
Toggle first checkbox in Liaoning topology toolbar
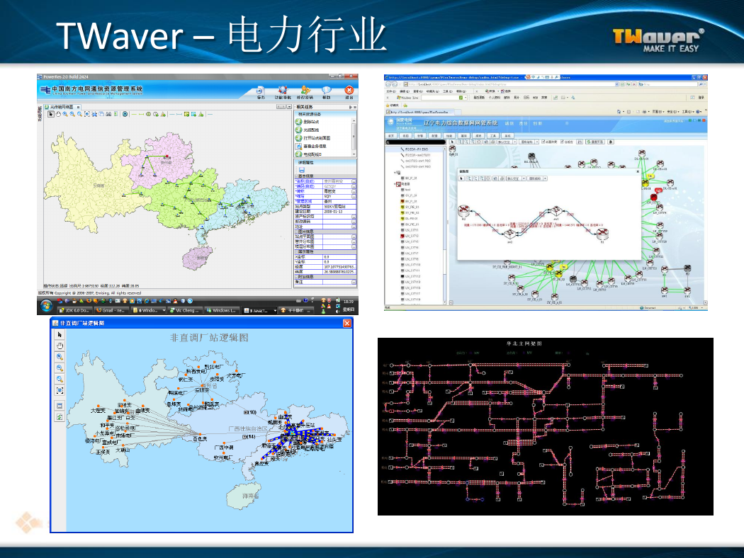click(x=543, y=142)
